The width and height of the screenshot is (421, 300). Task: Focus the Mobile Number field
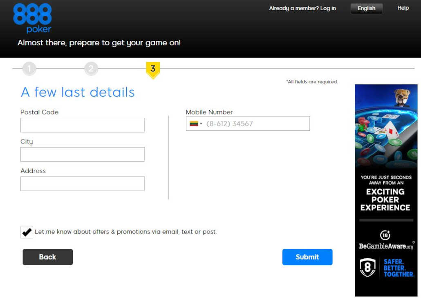(x=248, y=123)
